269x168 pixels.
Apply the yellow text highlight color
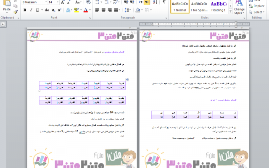[x=76, y=10]
